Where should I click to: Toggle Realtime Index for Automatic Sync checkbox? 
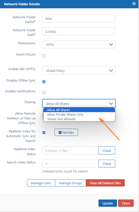[x=44, y=132]
